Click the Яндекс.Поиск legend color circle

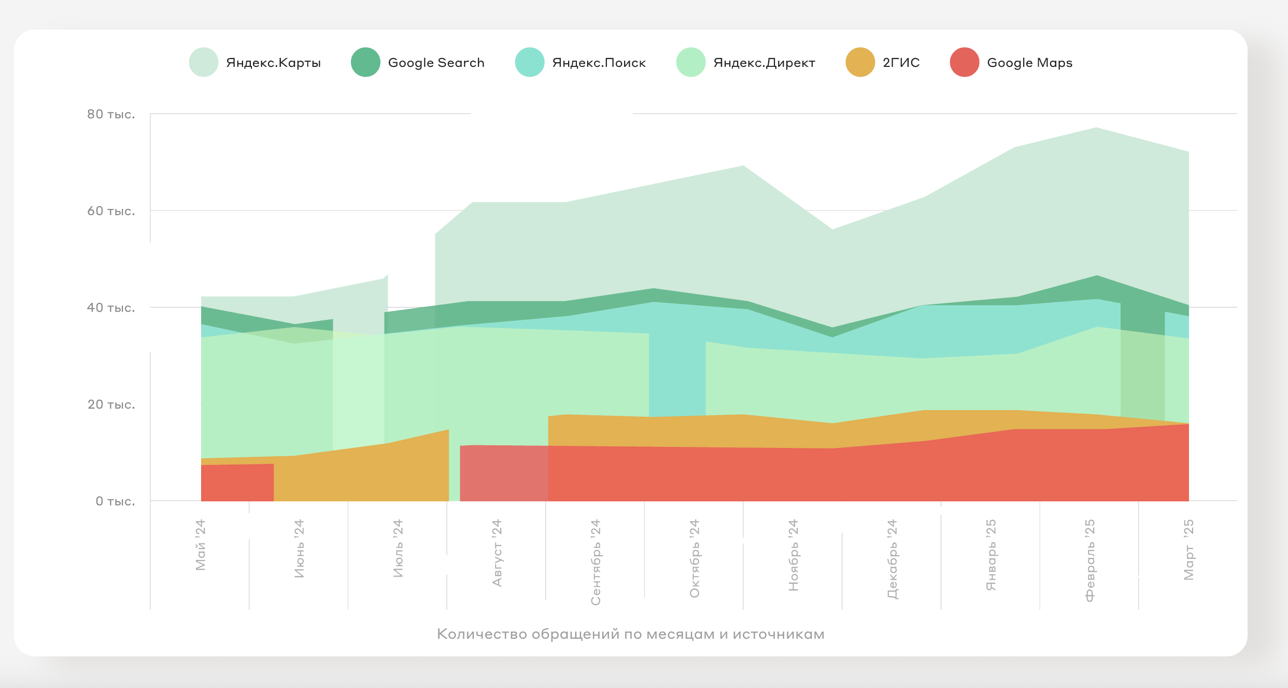529,62
